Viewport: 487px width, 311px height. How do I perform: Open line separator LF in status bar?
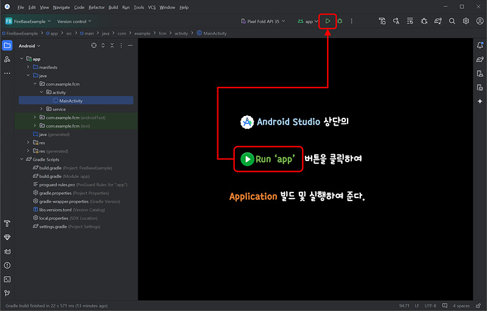(x=417, y=306)
